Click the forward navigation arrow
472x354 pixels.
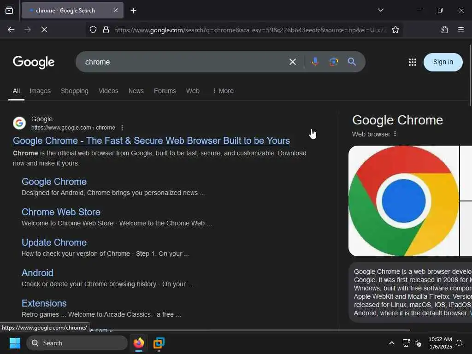(28, 29)
